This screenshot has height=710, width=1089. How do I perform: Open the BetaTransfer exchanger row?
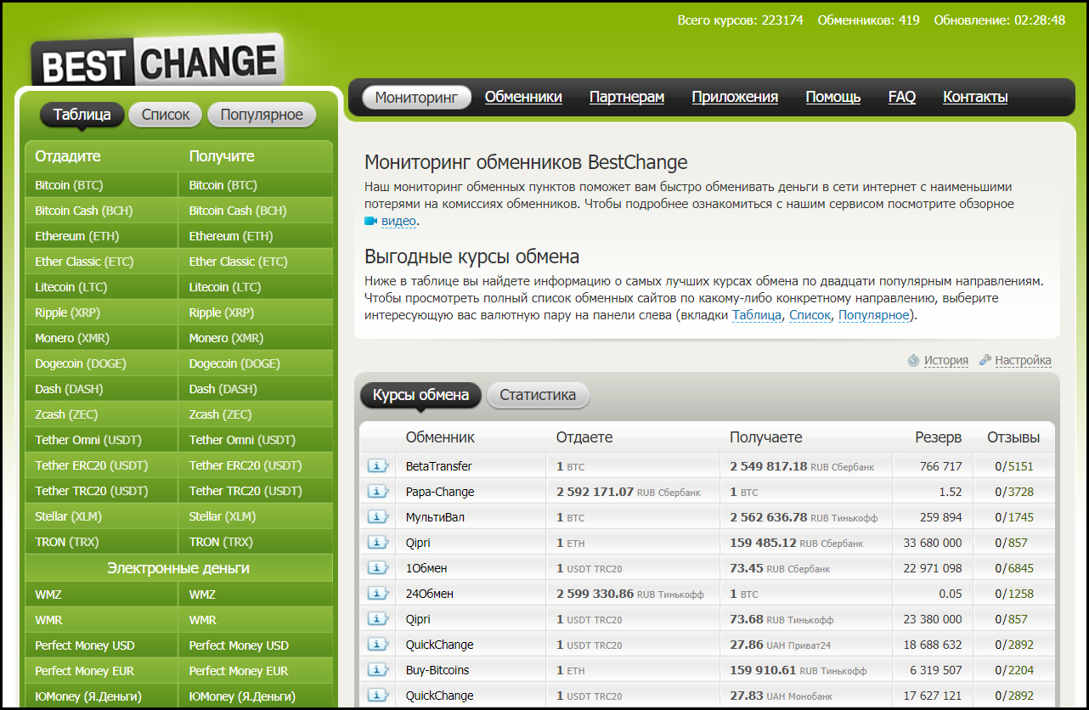(x=708, y=466)
